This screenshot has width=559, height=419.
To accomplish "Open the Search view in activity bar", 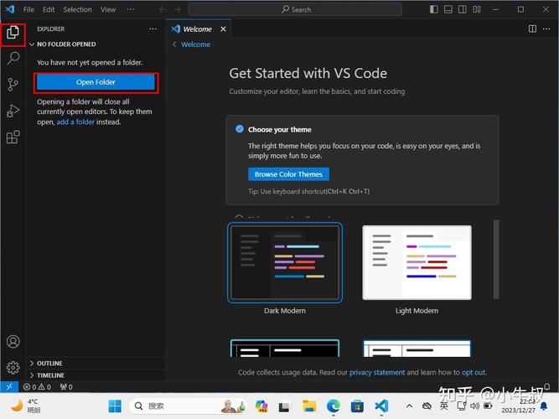I will pyautogui.click(x=13, y=58).
